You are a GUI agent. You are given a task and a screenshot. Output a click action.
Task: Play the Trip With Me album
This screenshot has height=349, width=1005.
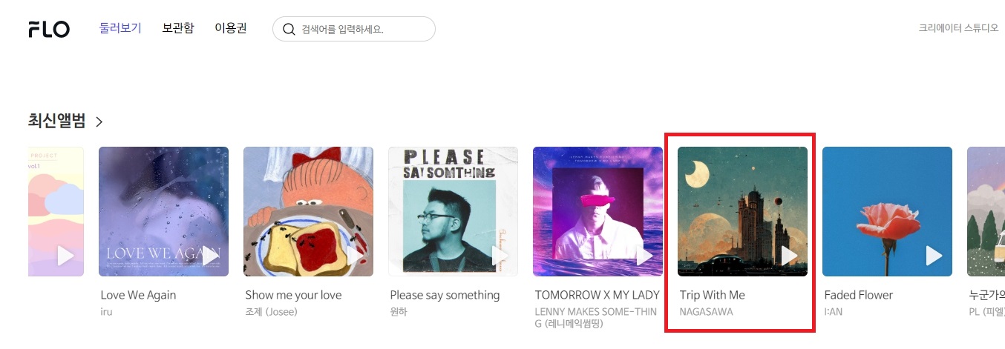pos(789,256)
